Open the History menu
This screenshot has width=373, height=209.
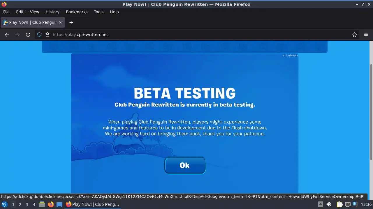52,12
